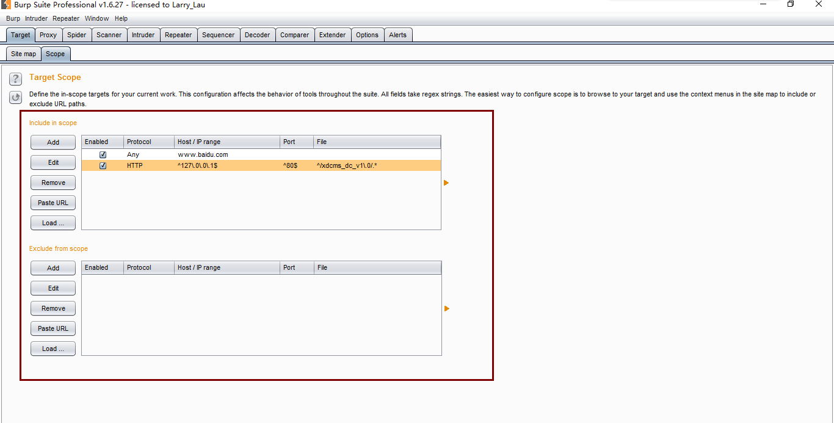Click Remove under Exclude from scope
The height and width of the screenshot is (423, 834).
(x=53, y=308)
